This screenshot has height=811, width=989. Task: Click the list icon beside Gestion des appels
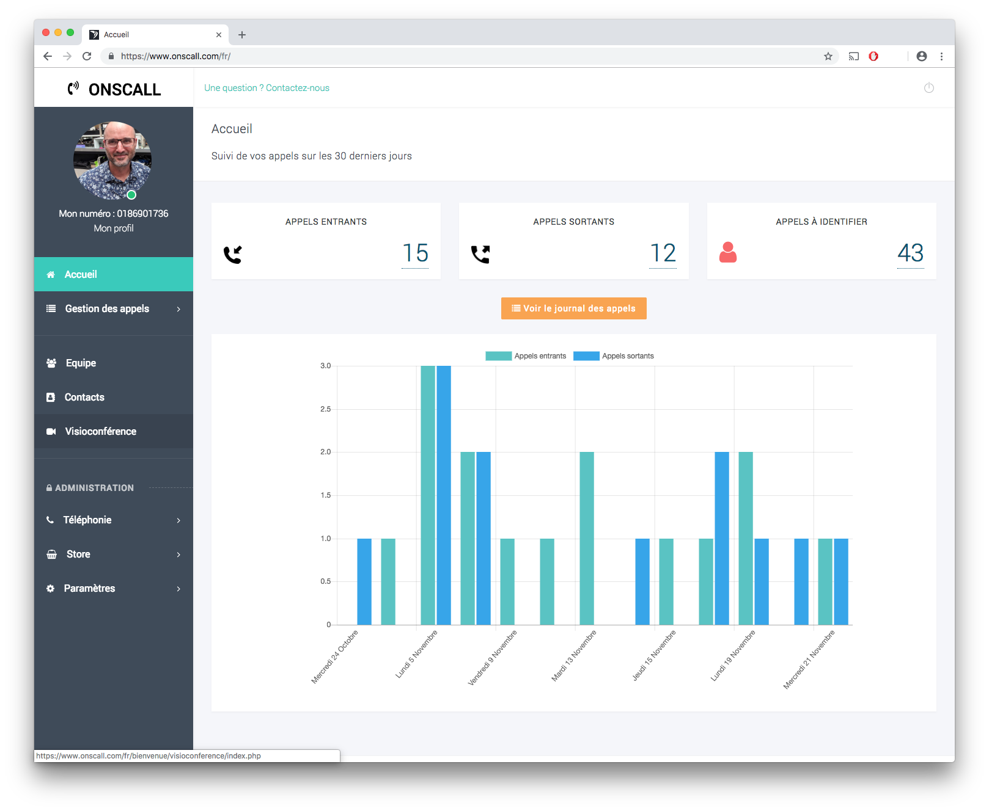click(51, 309)
